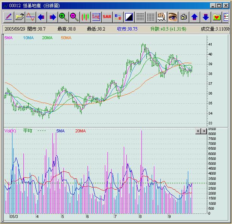
Task: Open the folder icon to load file
Action: pos(20,17)
